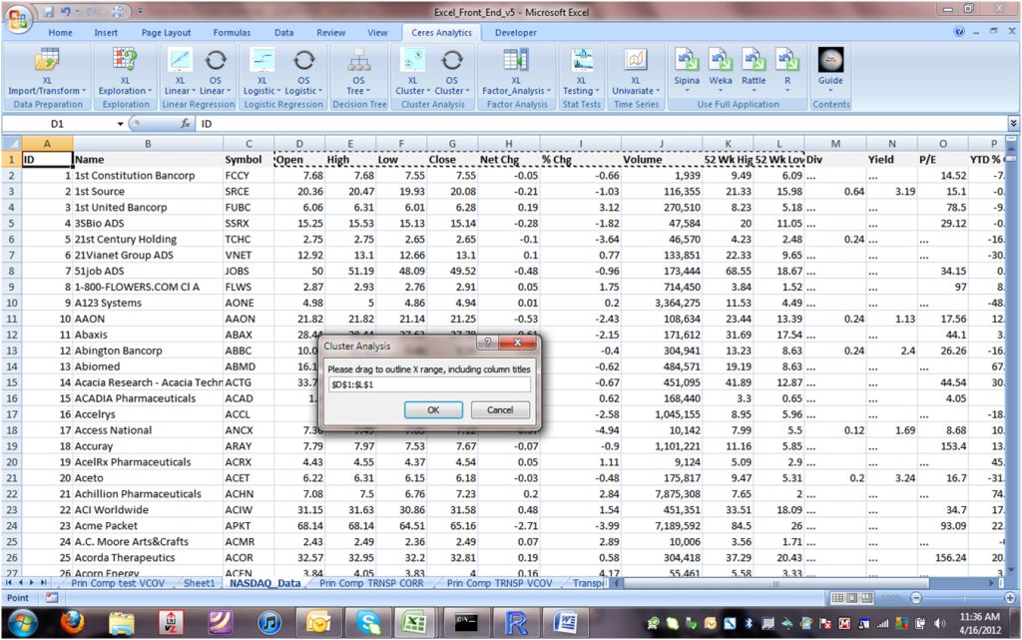Go to the next sheet tab arrow
Viewport: 1022px width, 640px height.
point(31,583)
